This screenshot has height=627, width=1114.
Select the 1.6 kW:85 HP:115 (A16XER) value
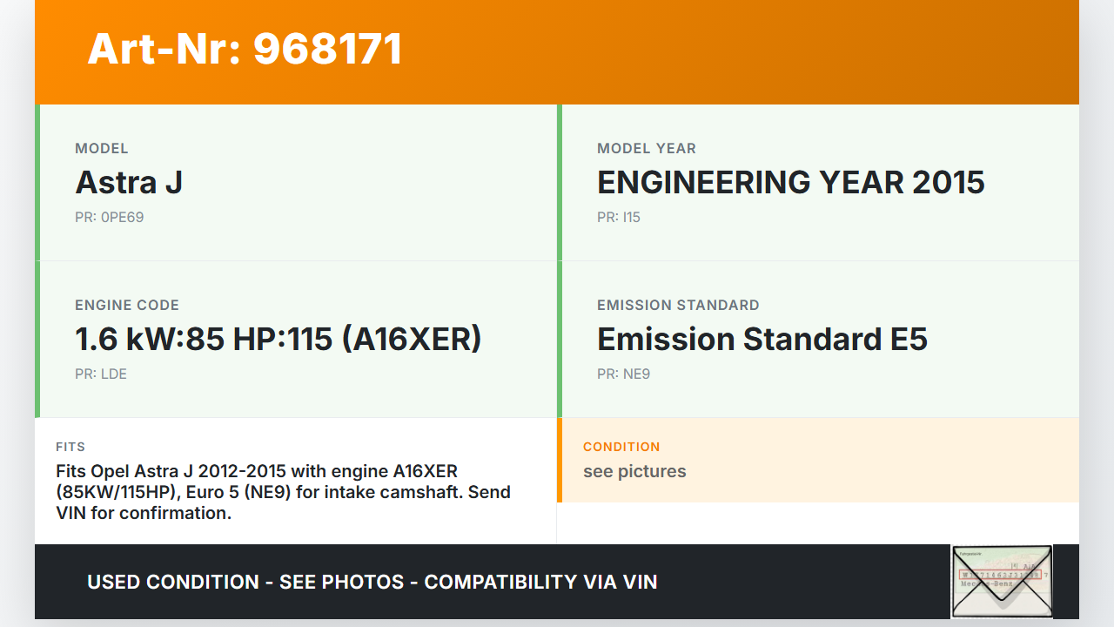(278, 340)
